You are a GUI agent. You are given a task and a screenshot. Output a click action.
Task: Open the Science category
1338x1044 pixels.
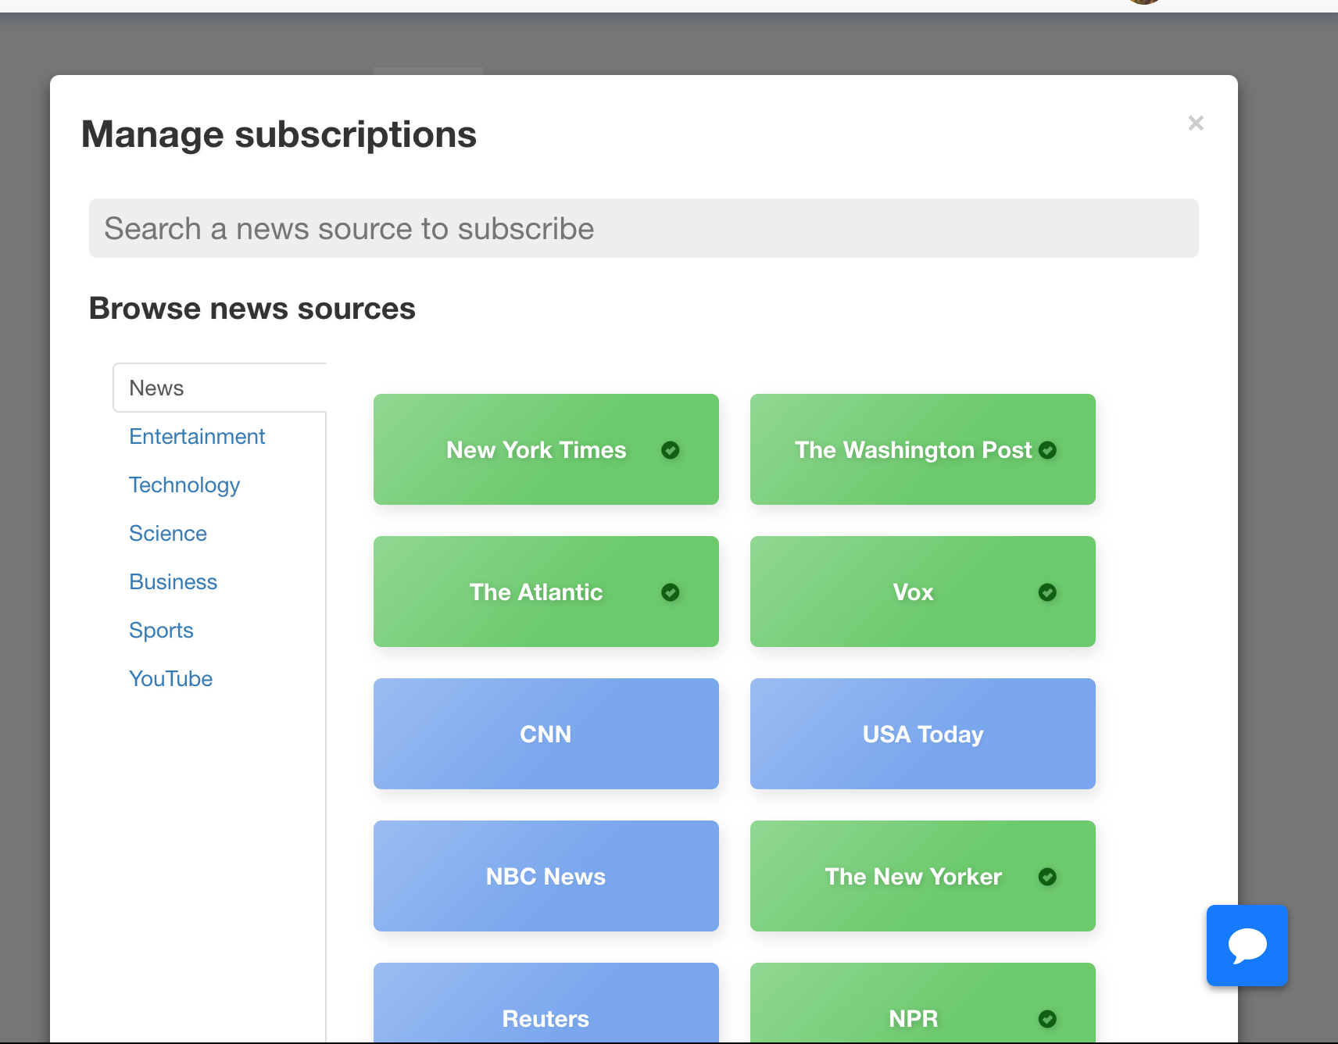pyautogui.click(x=168, y=533)
